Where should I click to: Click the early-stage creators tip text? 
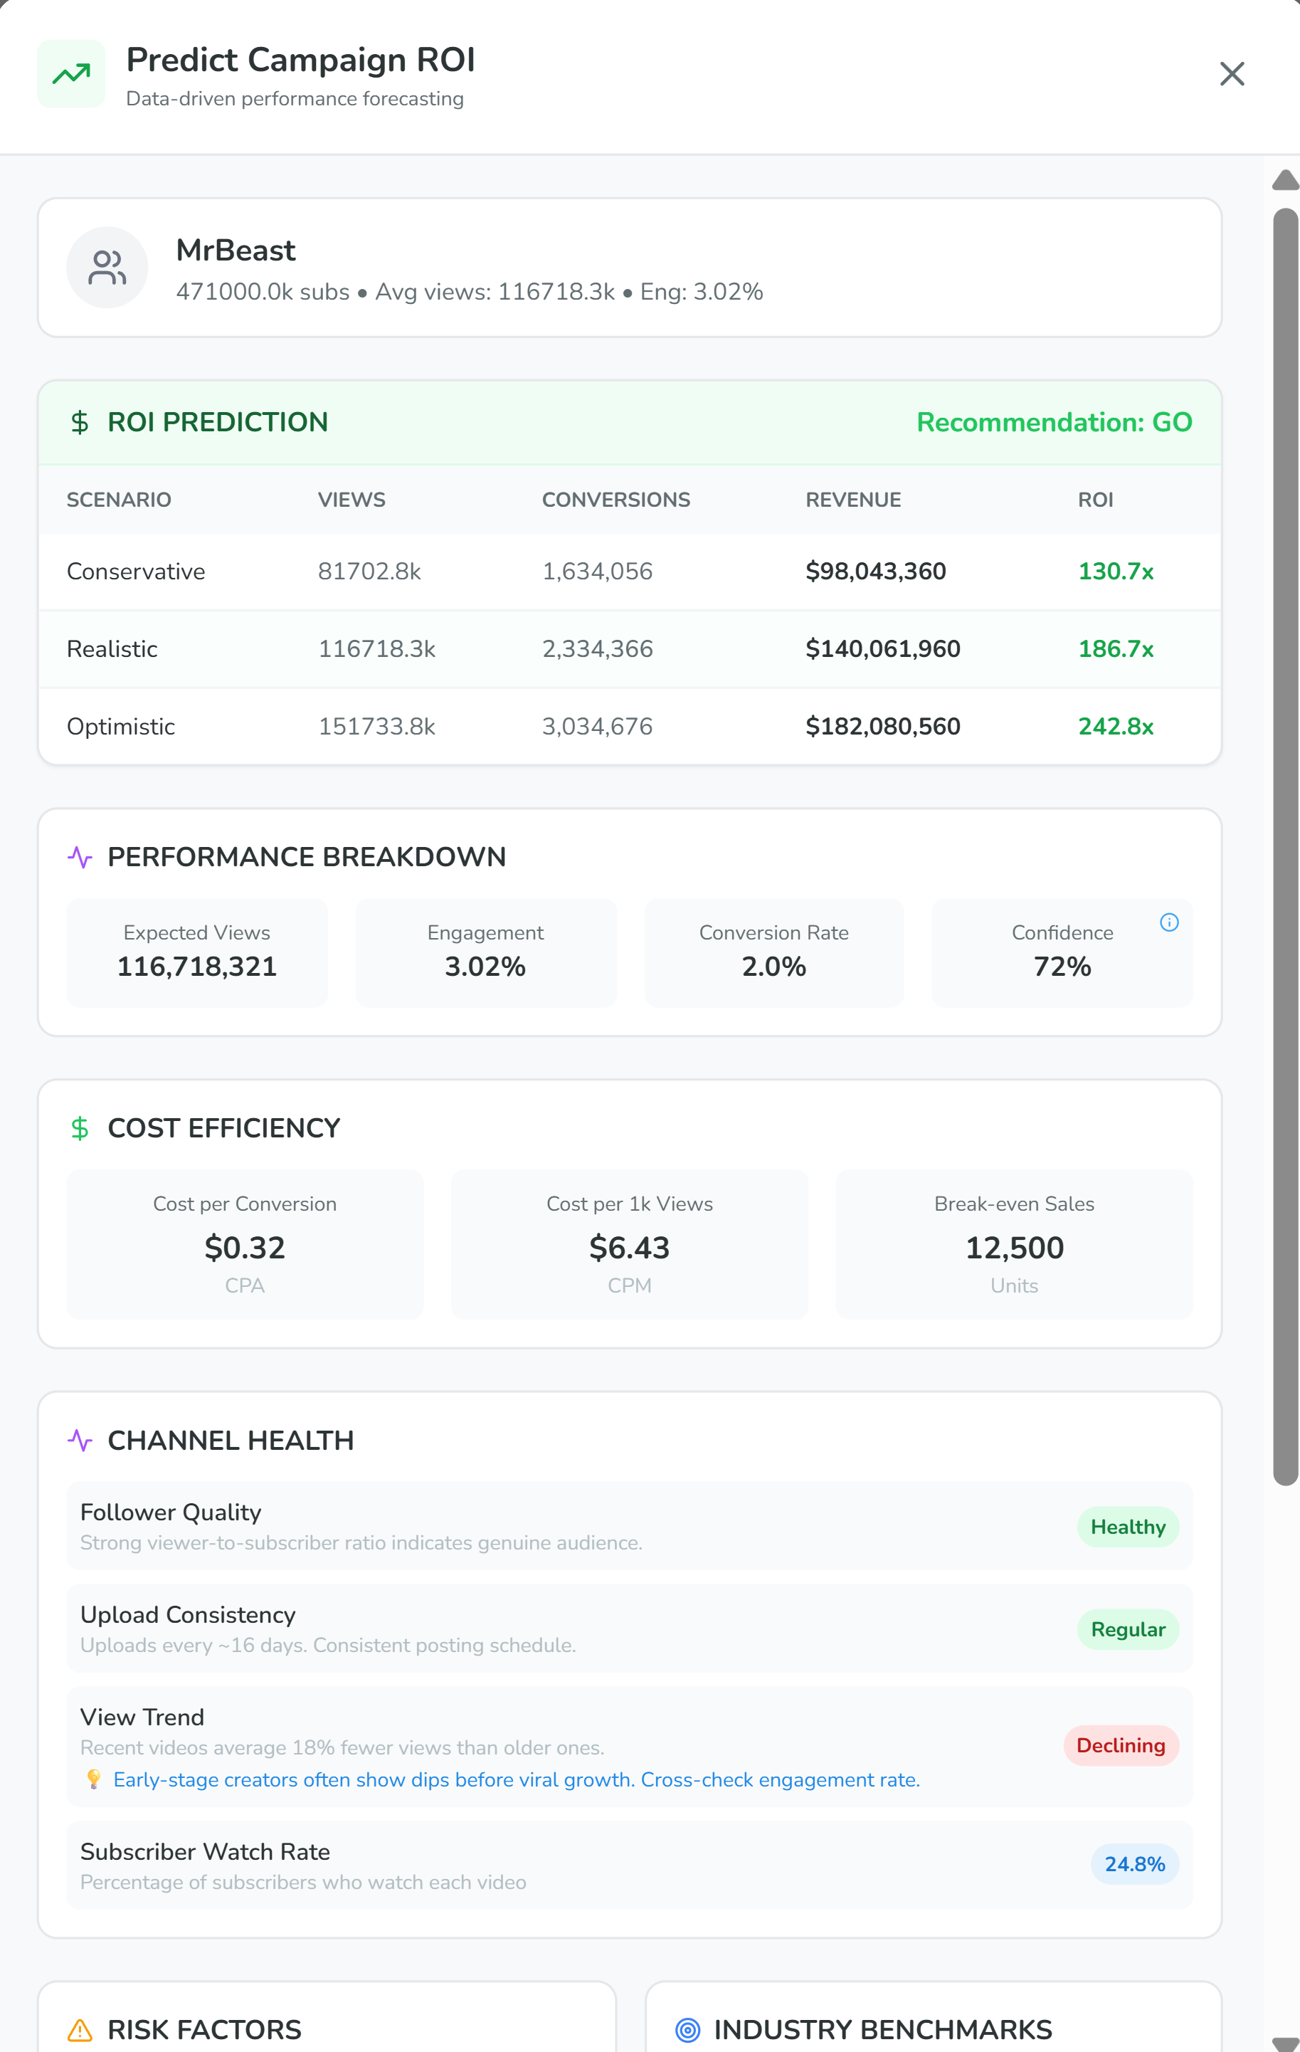click(517, 1779)
